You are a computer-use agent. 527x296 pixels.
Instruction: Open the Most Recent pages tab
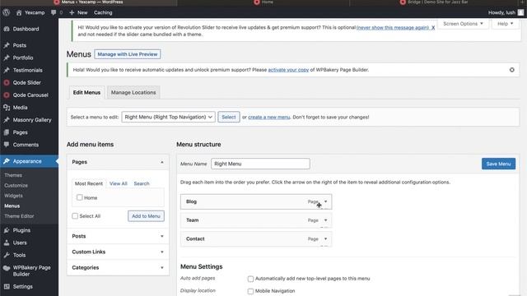(89, 183)
